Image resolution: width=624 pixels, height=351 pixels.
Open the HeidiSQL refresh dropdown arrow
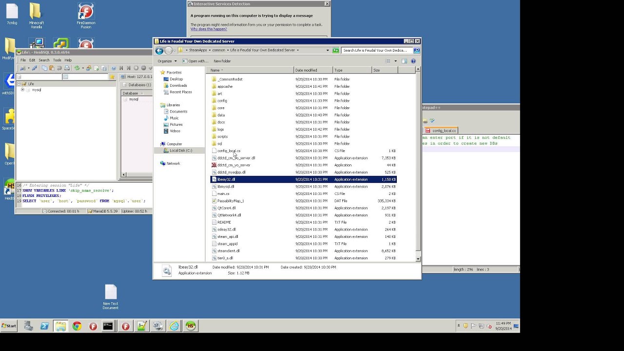(x=83, y=68)
